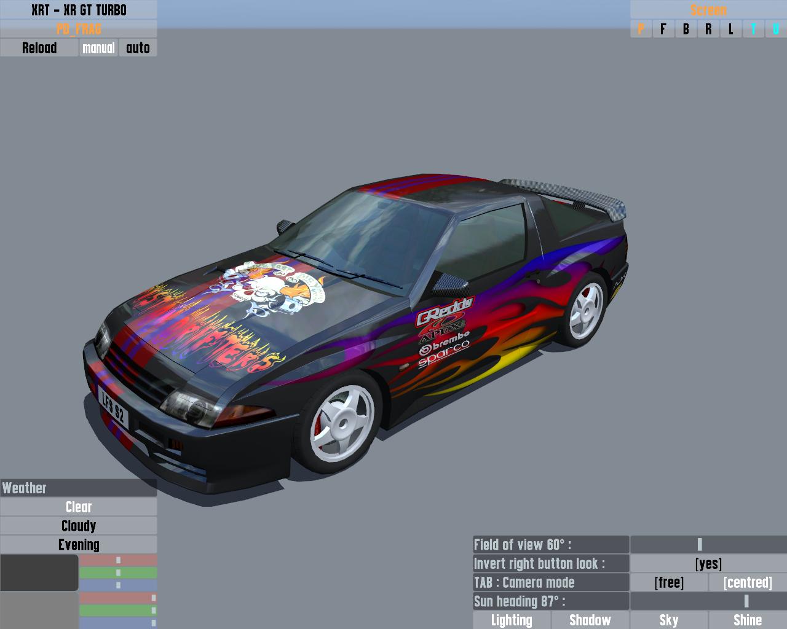Choose Evening weather
787x629 pixels.
point(79,545)
